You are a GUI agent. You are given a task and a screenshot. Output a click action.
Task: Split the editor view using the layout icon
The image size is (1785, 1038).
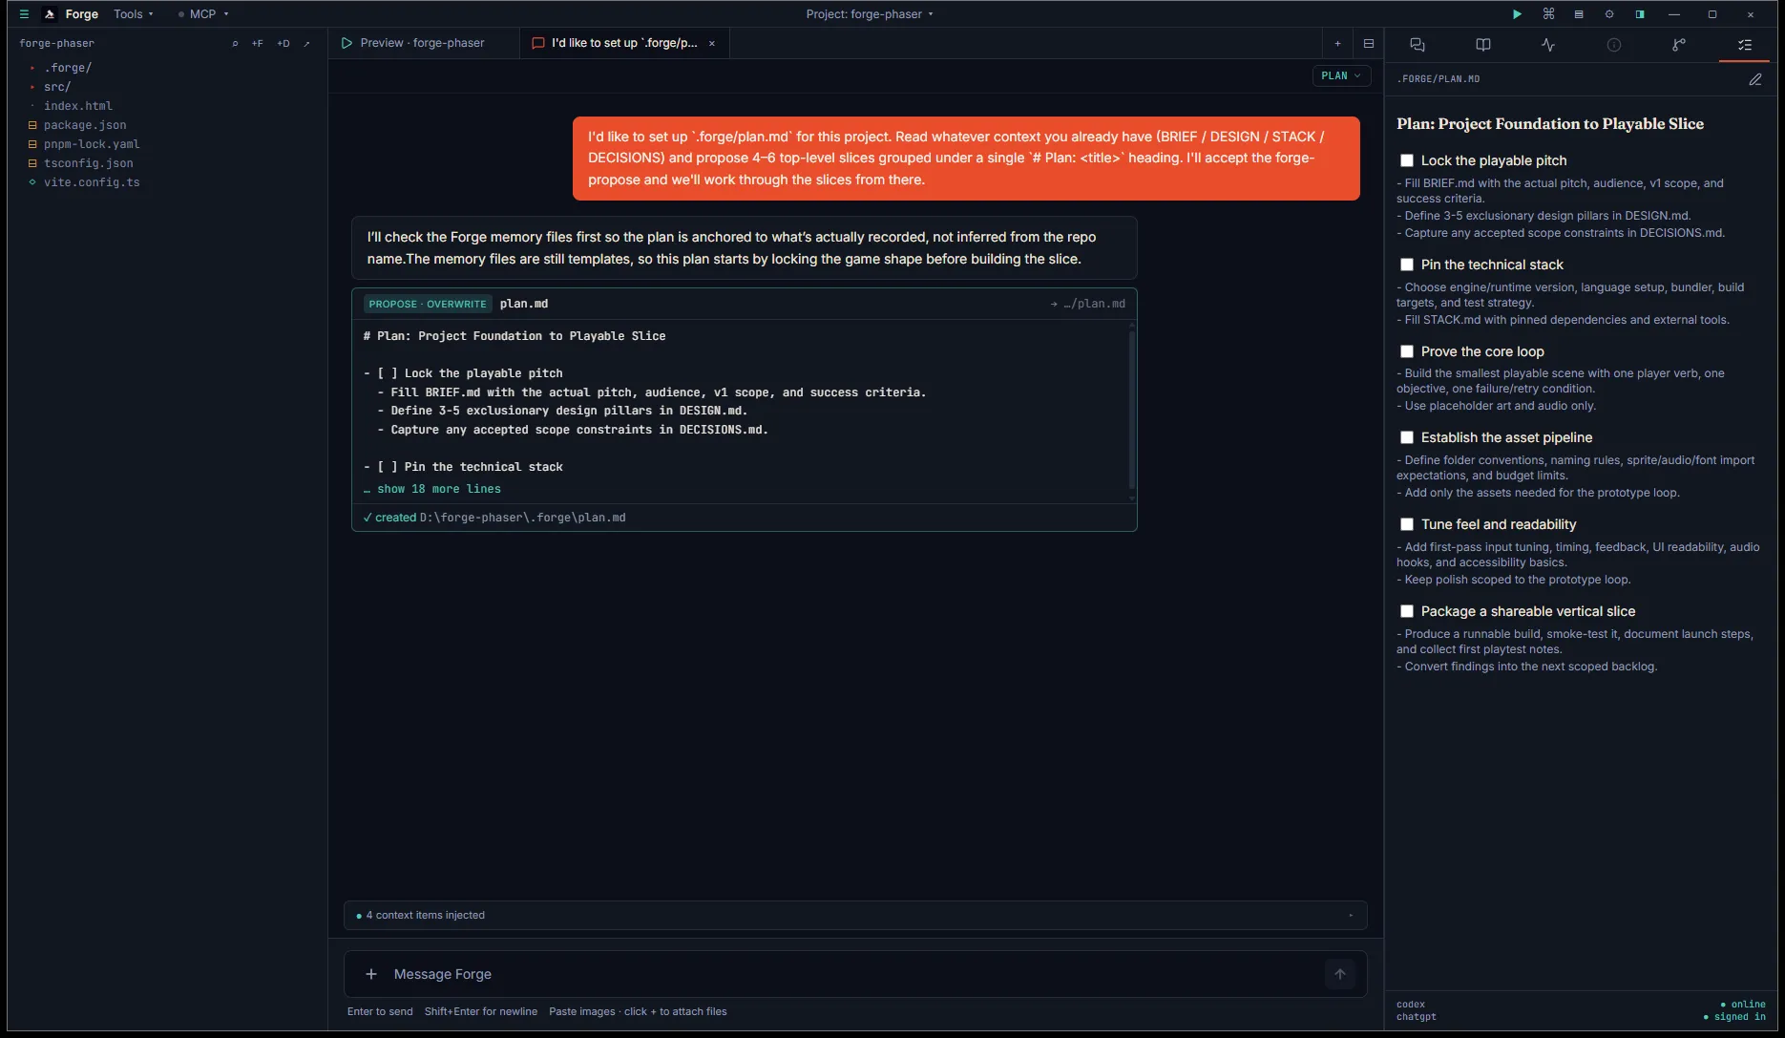(1368, 43)
